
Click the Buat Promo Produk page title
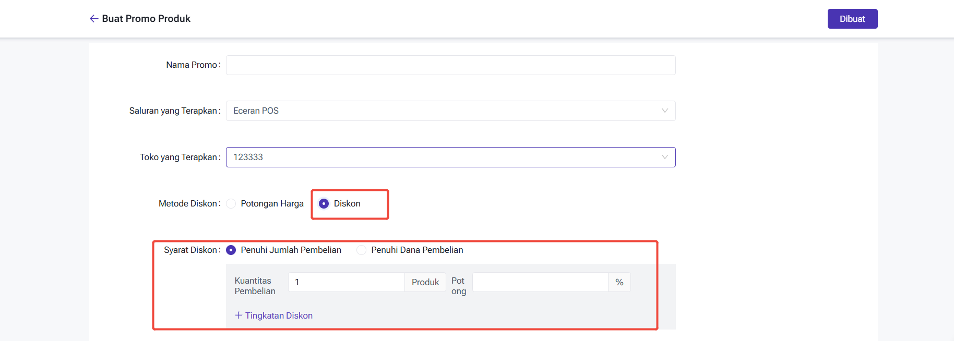pos(146,19)
